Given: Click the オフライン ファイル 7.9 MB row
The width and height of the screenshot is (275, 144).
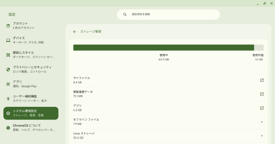Looking at the screenshot, I should pyautogui.click(x=168, y=122).
